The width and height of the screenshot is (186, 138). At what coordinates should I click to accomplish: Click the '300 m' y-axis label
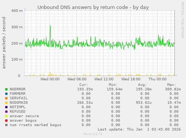click(x=17, y=27)
